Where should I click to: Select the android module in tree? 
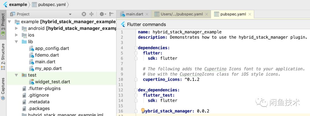click(x=72, y=28)
